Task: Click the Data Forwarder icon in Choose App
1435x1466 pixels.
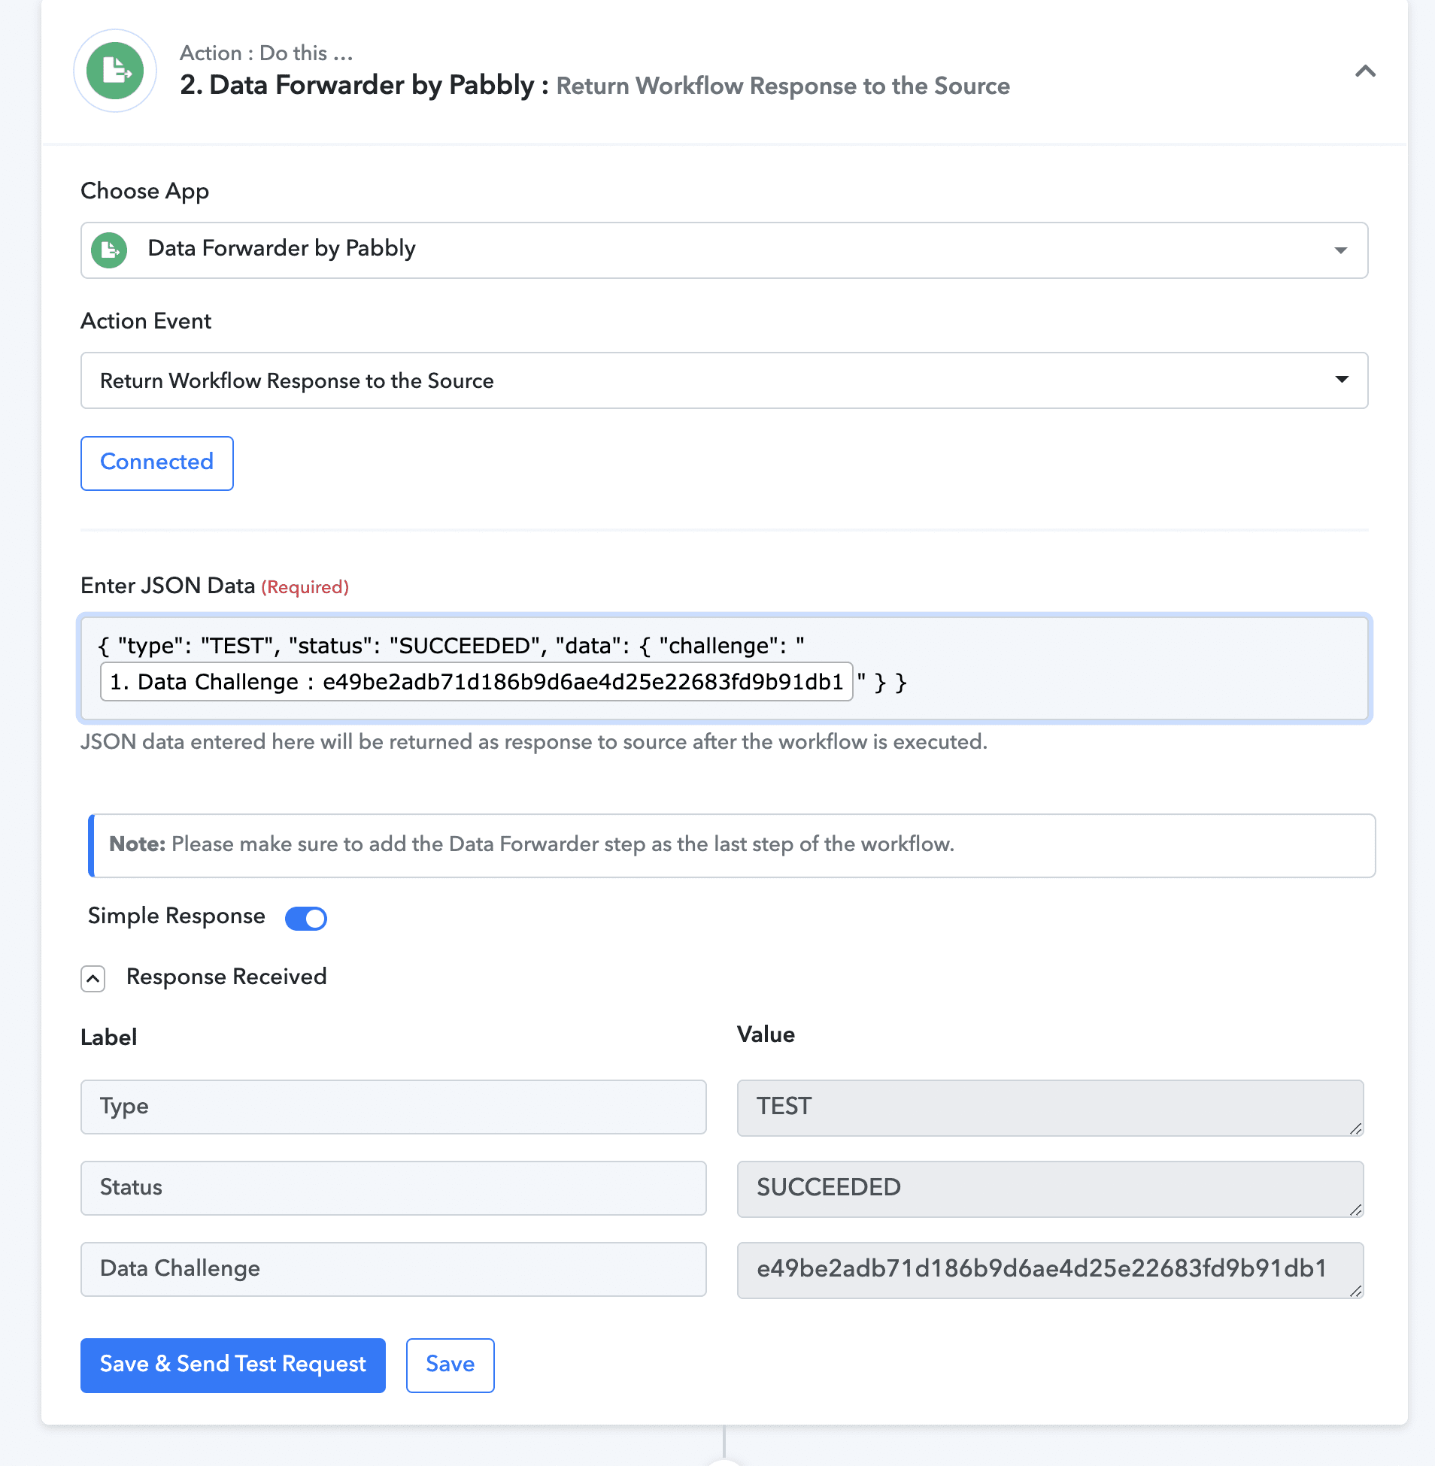Action: click(x=109, y=250)
